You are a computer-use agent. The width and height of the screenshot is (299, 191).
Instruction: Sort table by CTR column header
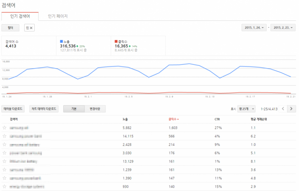pos(217,119)
